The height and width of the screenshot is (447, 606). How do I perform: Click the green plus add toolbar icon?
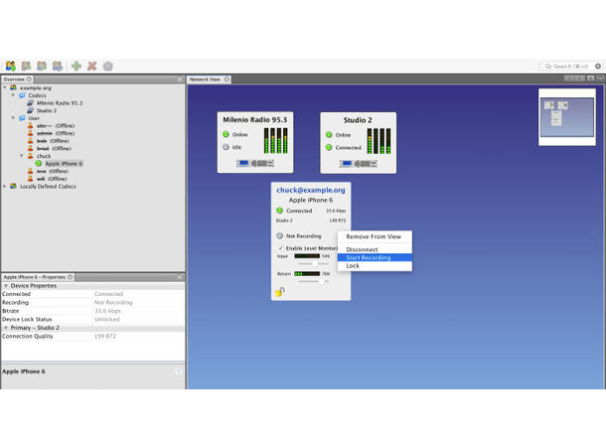(76, 67)
